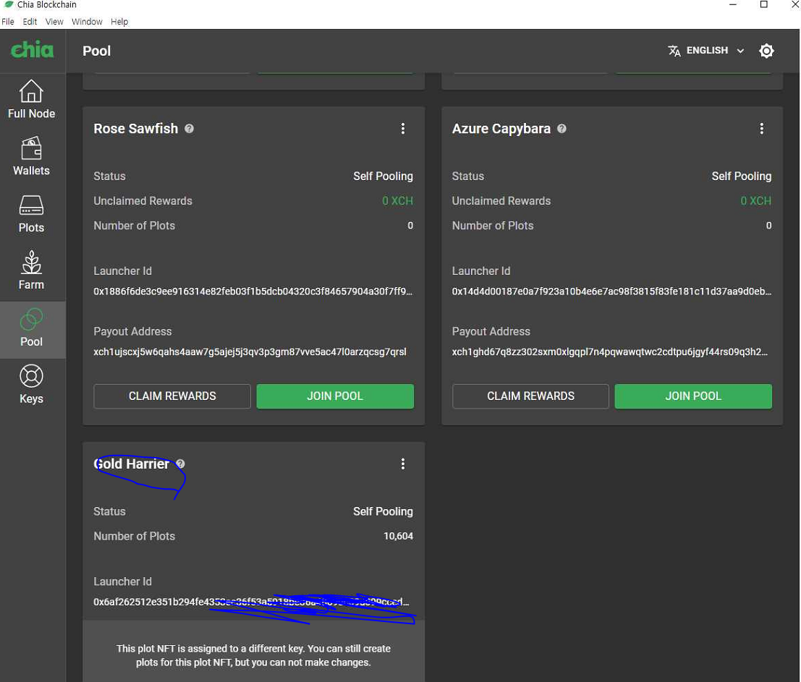Go to the Plots section

[31, 214]
